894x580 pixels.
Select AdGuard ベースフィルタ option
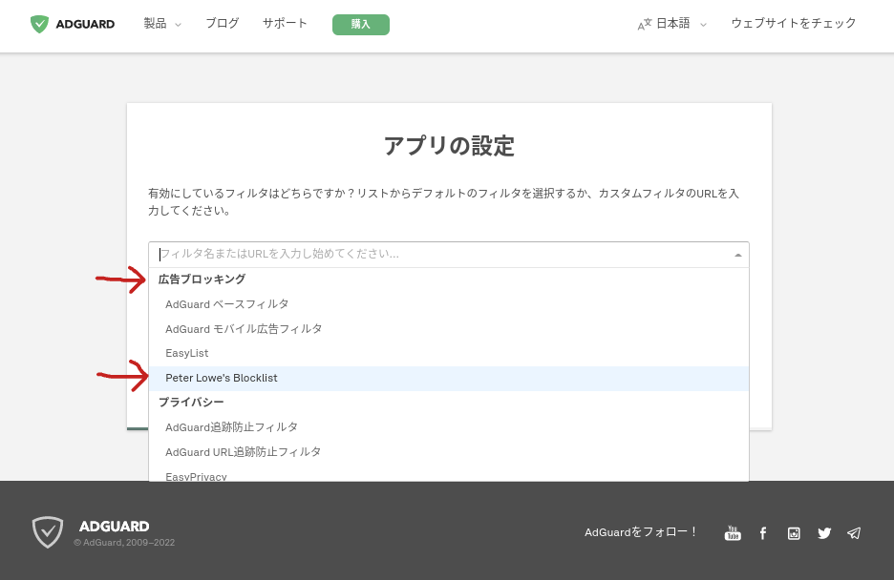[x=449, y=304]
